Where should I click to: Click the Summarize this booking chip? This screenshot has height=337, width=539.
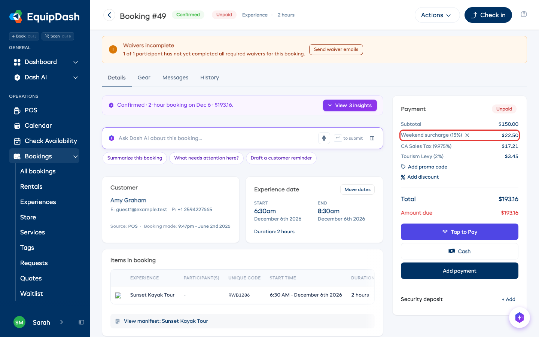135,158
